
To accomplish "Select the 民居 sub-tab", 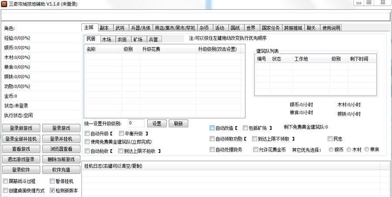I will coord(91,38).
